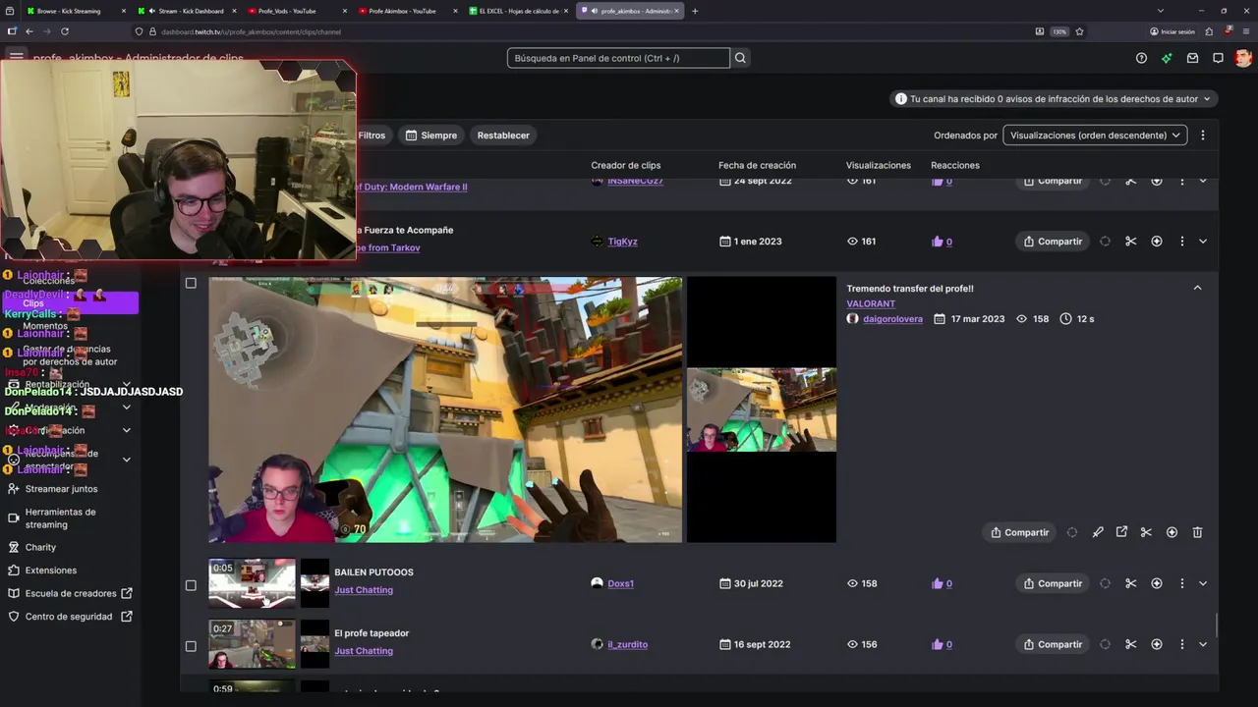
Task: Click circled star icon in il_zurdito row
Action: click(1156, 644)
